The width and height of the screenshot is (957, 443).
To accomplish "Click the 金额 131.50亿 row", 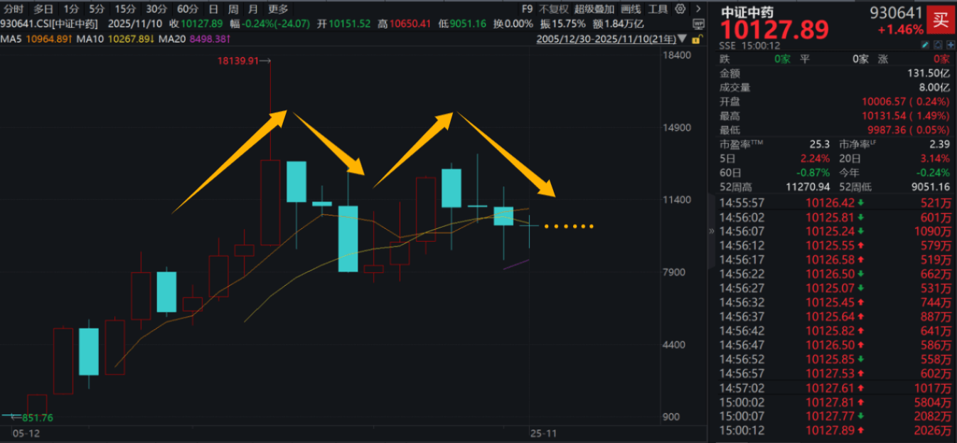I will pyautogui.click(x=835, y=73).
